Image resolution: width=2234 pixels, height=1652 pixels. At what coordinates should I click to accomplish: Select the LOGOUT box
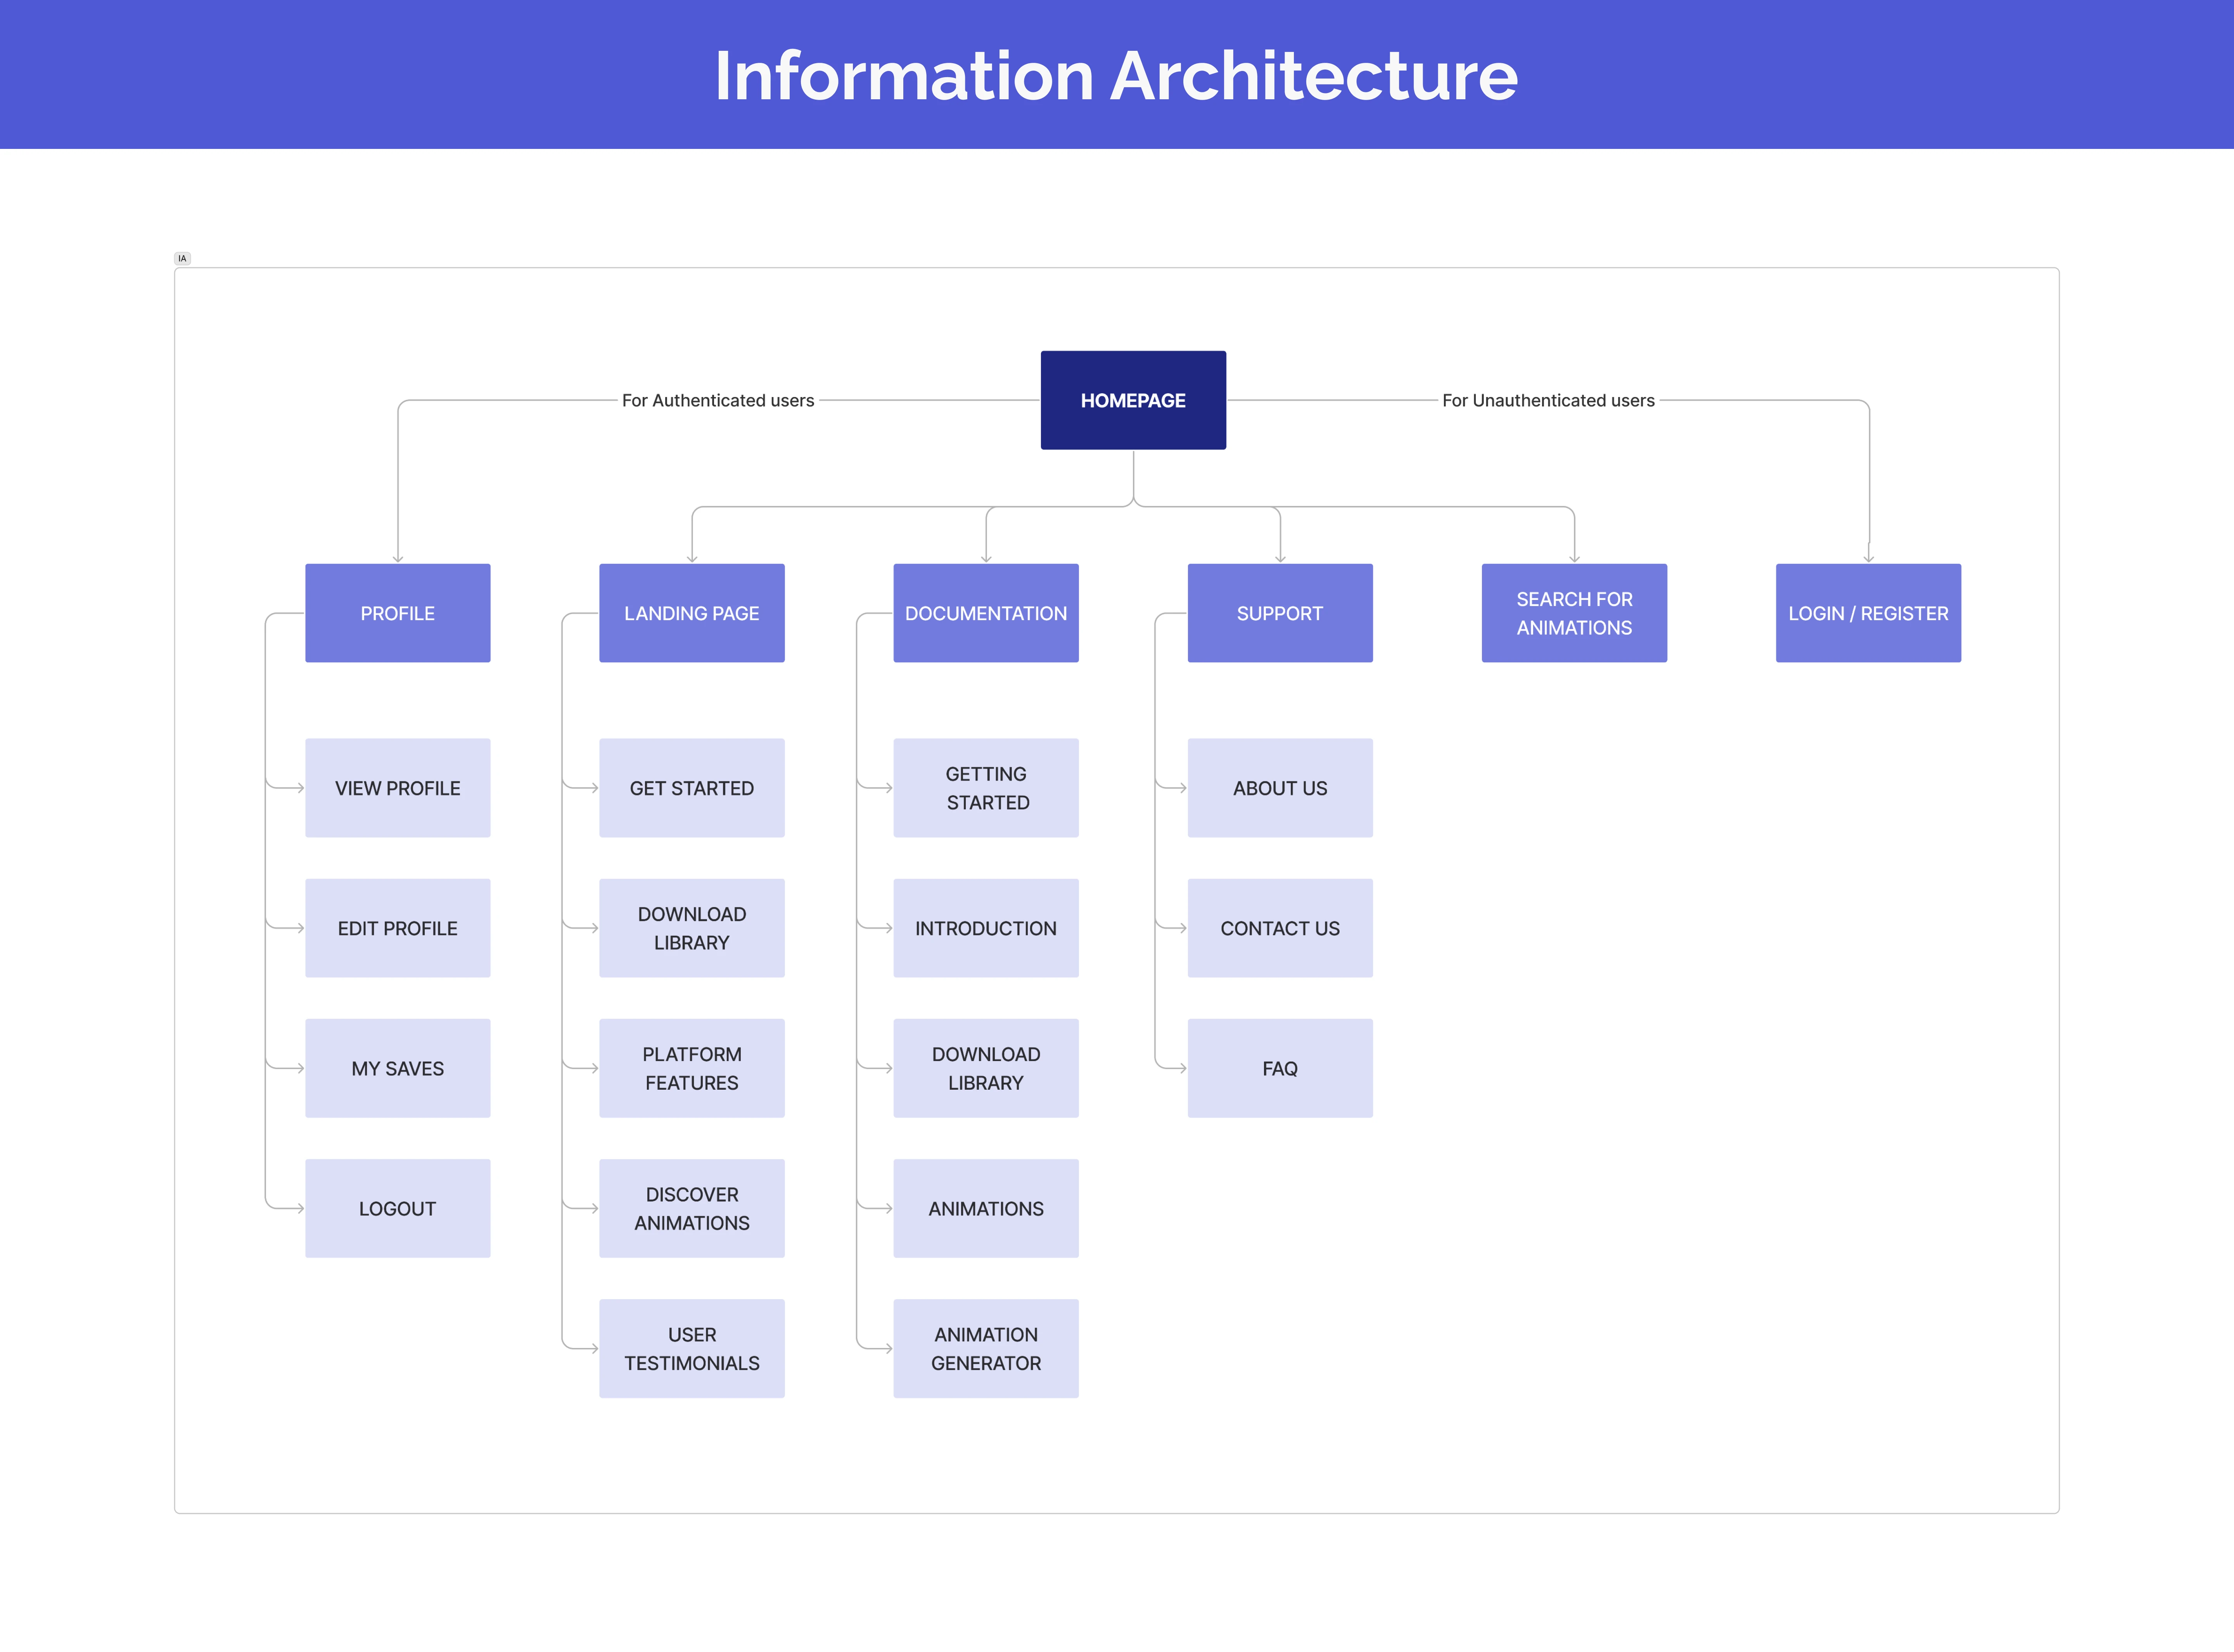coord(397,1208)
